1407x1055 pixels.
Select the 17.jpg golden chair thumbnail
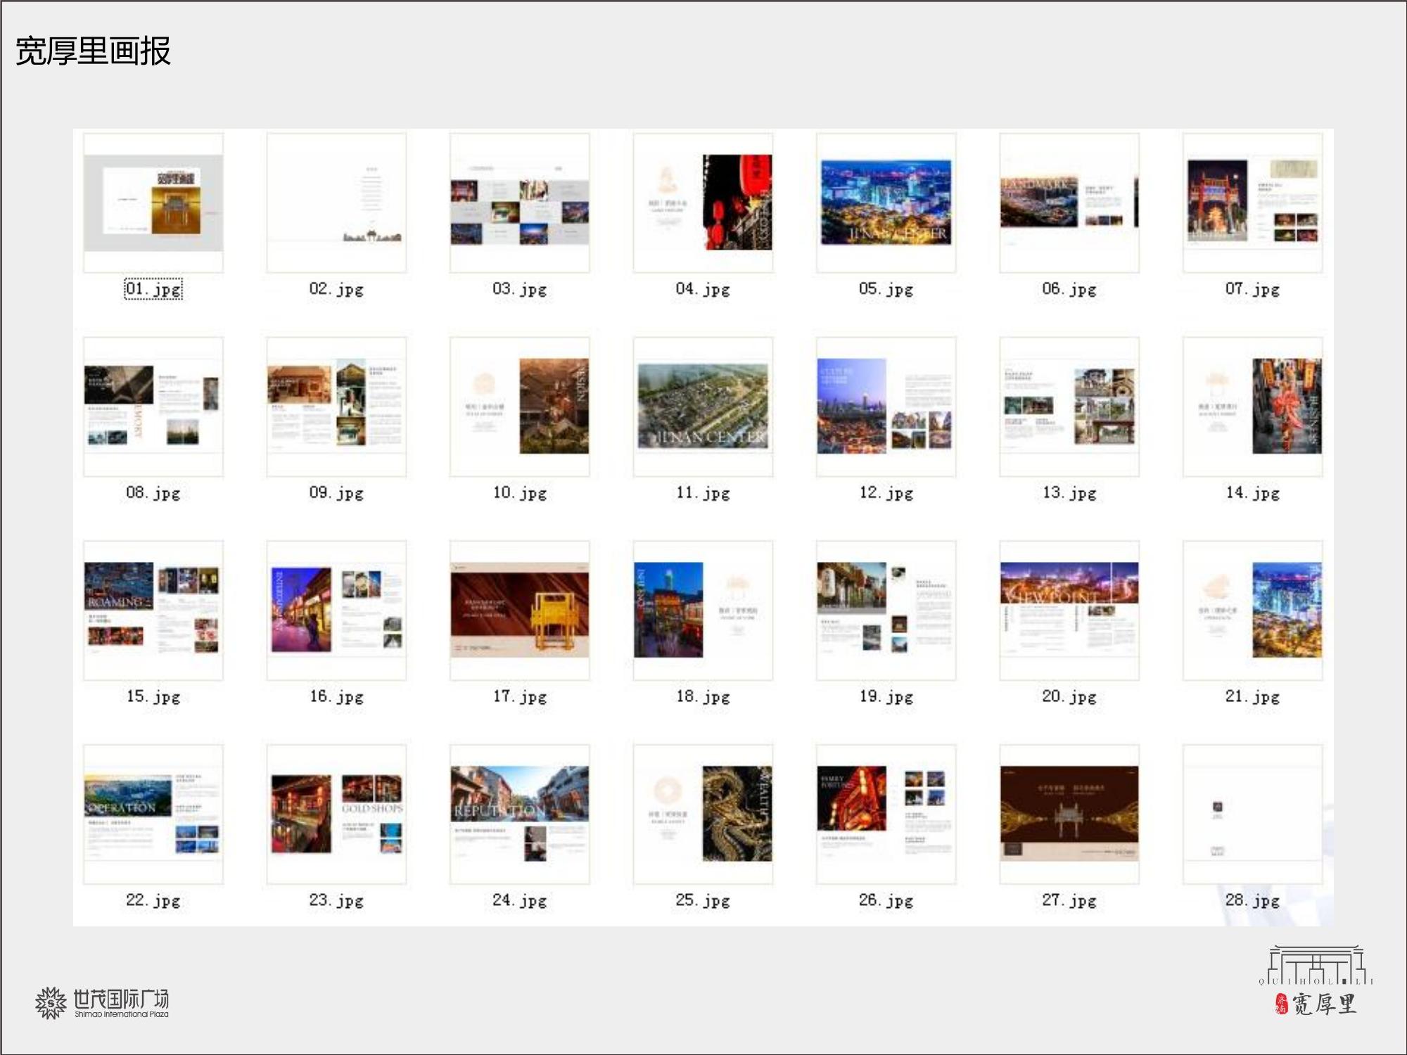tap(519, 610)
